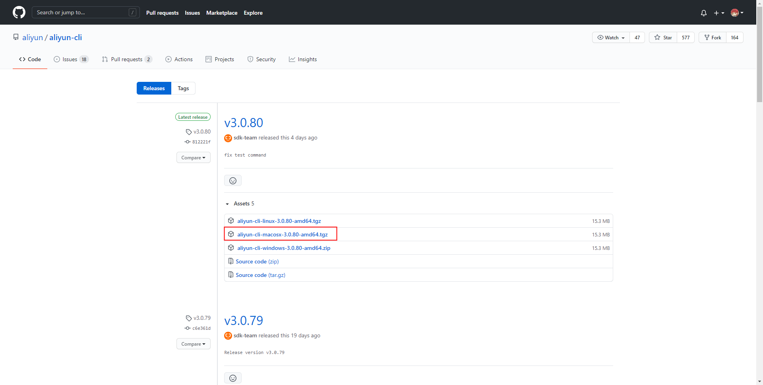This screenshot has height=385, width=763.
Task: Click Pull requests in top navigation
Action: coord(162,13)
